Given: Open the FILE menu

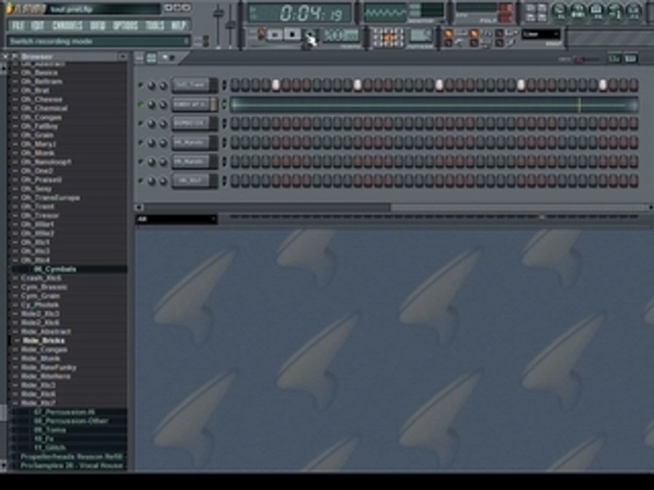Looking at the screenshot, I should pyautogui.click(x=18, y=26).
